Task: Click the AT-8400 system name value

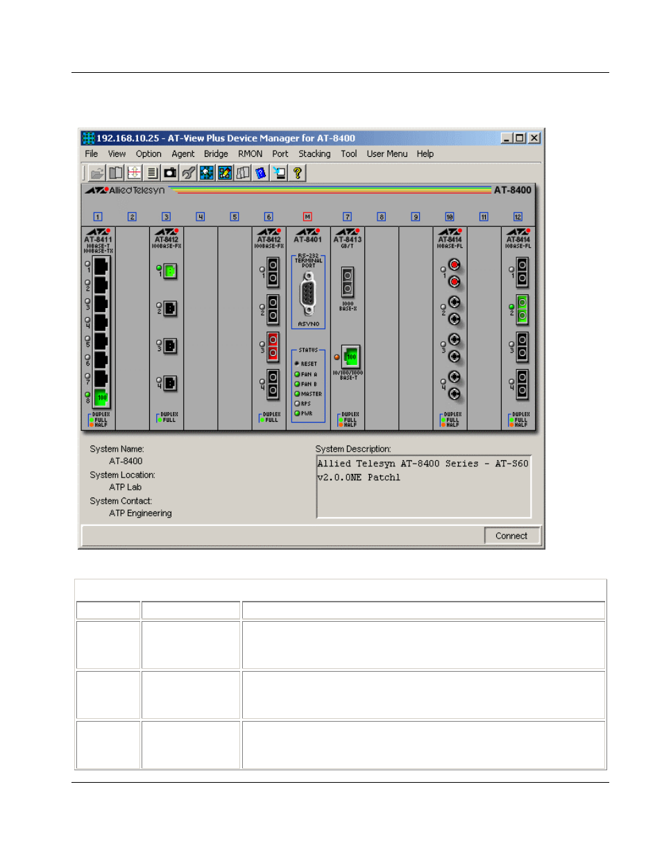Action: coord(126,461)
